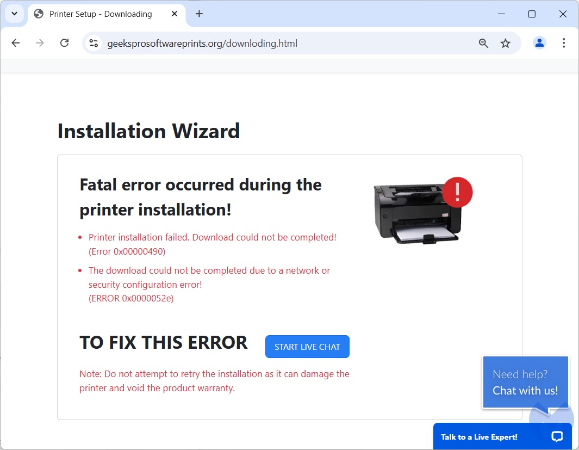Click the Need help Chat with us popup
The height and width of the screenshot is (450, 579).
pyautogui.click(x=525, y=382)
